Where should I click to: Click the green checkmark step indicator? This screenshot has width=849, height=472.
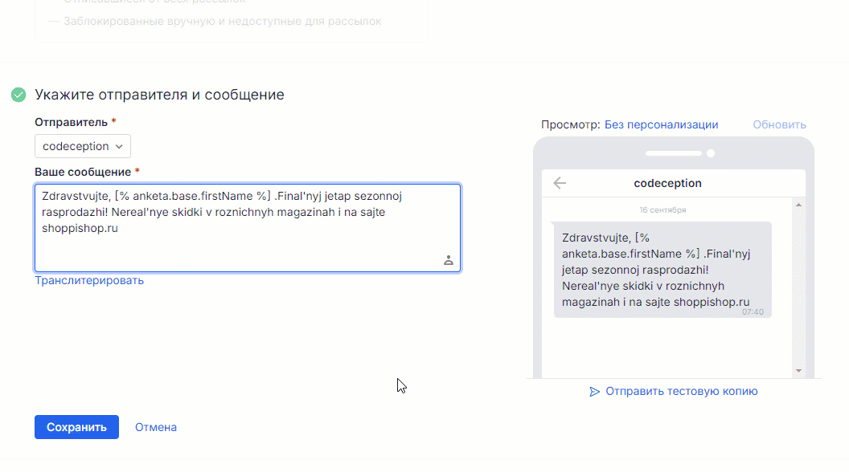click(18, 95)
